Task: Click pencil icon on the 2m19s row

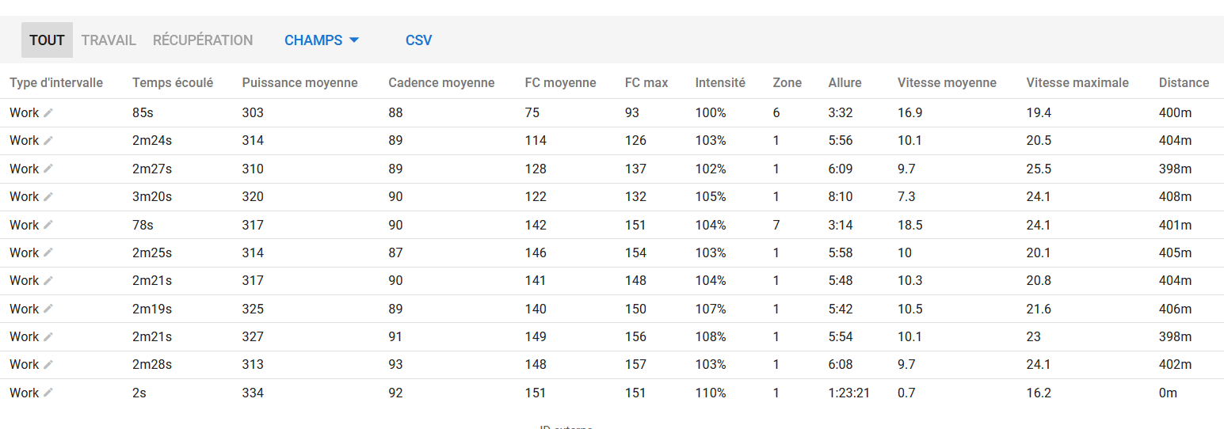Action: [48, 309]
